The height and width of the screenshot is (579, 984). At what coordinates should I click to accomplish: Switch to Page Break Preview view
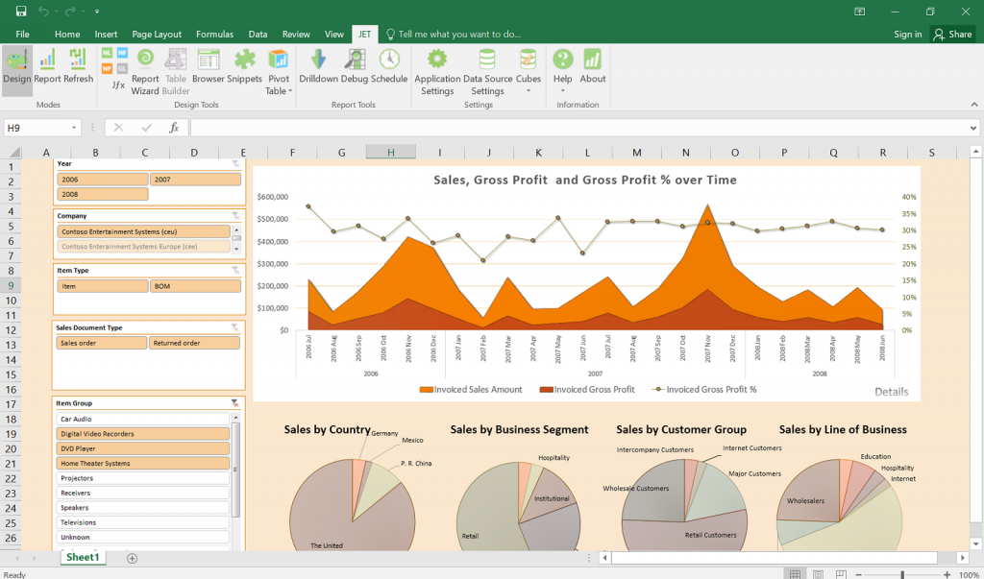841,574
